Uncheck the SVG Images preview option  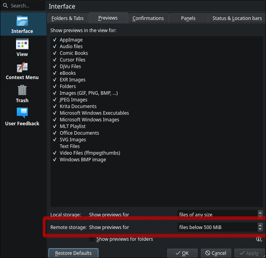pyautogui.click(x=55, y=140)
